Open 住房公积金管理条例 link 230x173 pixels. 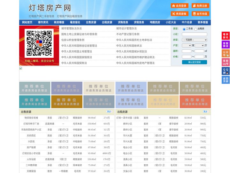pos(73,40)
